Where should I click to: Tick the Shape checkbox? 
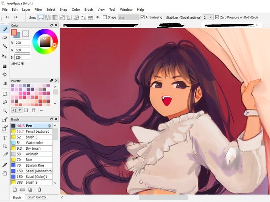pos(105,17)
